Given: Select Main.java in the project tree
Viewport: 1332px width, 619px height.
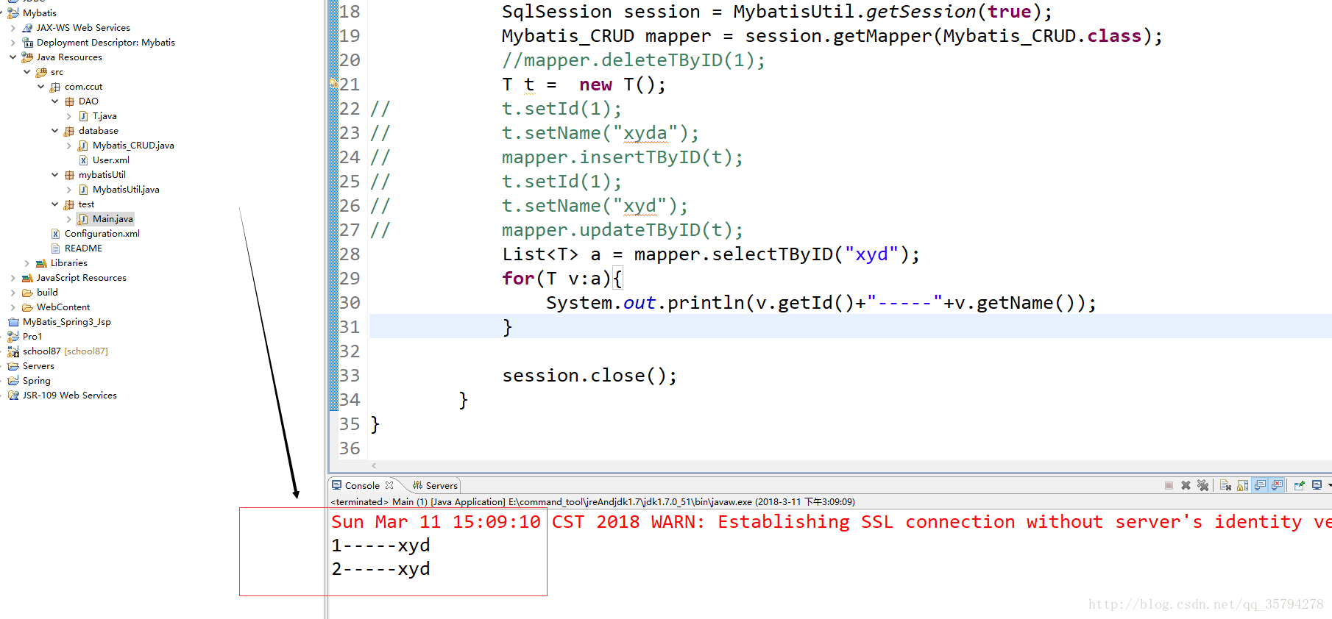Looking at the screenshot, I should point(113,219).
